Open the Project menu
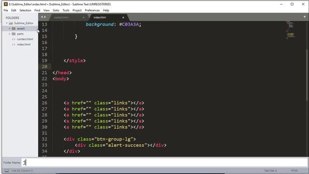The height and width of the screenshot is (174, 309). (x=77, y=10)
